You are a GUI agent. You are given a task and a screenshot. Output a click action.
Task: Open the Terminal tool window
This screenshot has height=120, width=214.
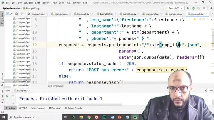pyautogui.click(x=55, y=108)
